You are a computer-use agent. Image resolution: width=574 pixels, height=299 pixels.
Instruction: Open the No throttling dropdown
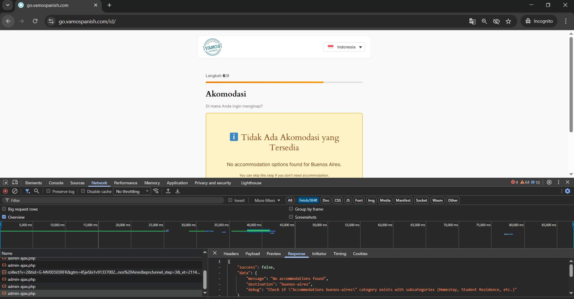[132, 191]
